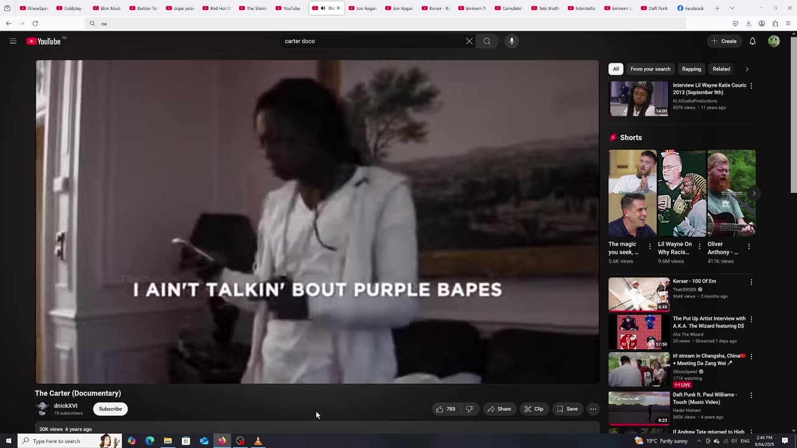Open options for Kerser - 100 Of Em
This screenshot has width=797, height=448.
coord(751,282)
